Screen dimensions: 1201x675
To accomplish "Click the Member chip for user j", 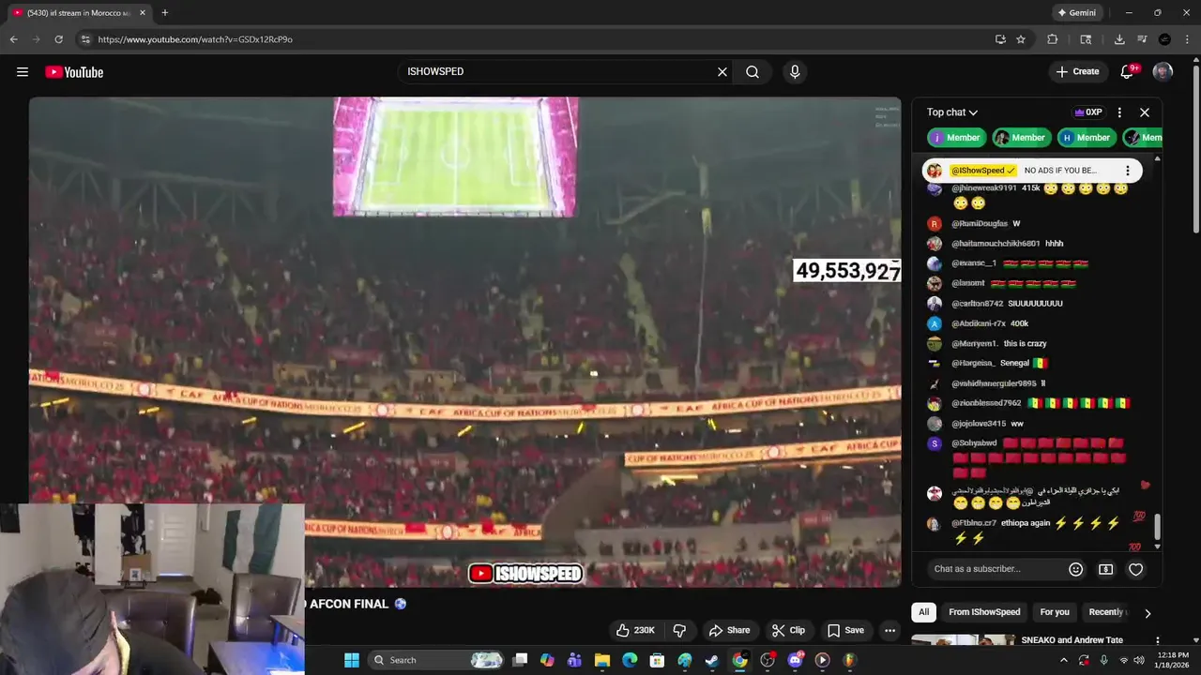I will coord(956,138).
